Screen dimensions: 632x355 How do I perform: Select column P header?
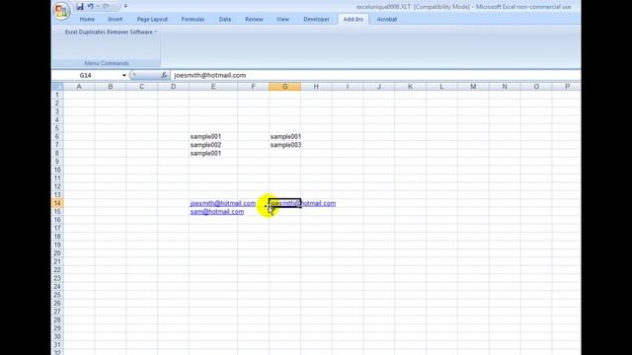pos(567,87)
